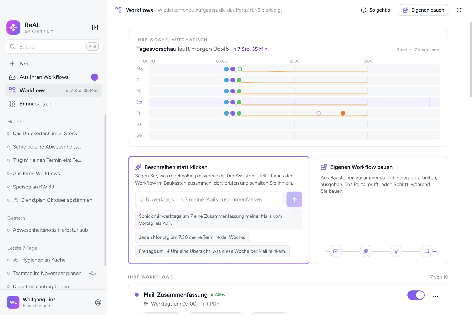Click the hollow teal dot on Monday row
Viewport: 473px width, 315px height.
tap(240, 69)
